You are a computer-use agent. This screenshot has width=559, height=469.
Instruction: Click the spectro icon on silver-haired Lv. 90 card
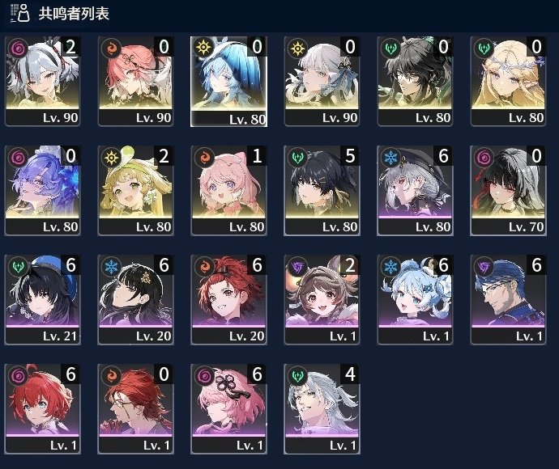pyautogui.click(x=297, y=49)
